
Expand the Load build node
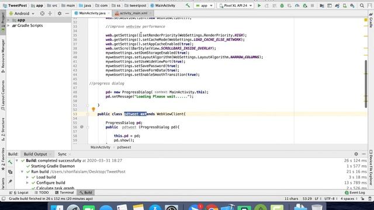point(27,177)
